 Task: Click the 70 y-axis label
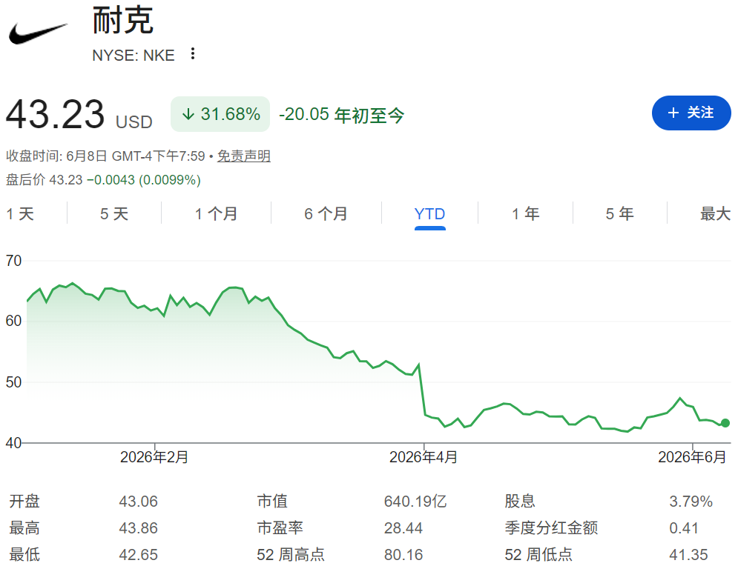[x=13, y=261]
